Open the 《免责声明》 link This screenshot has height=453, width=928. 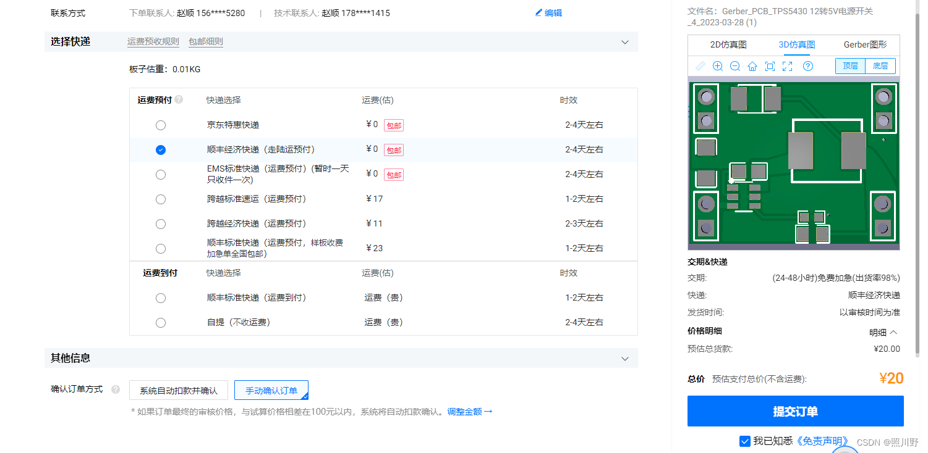click(822, 441)
